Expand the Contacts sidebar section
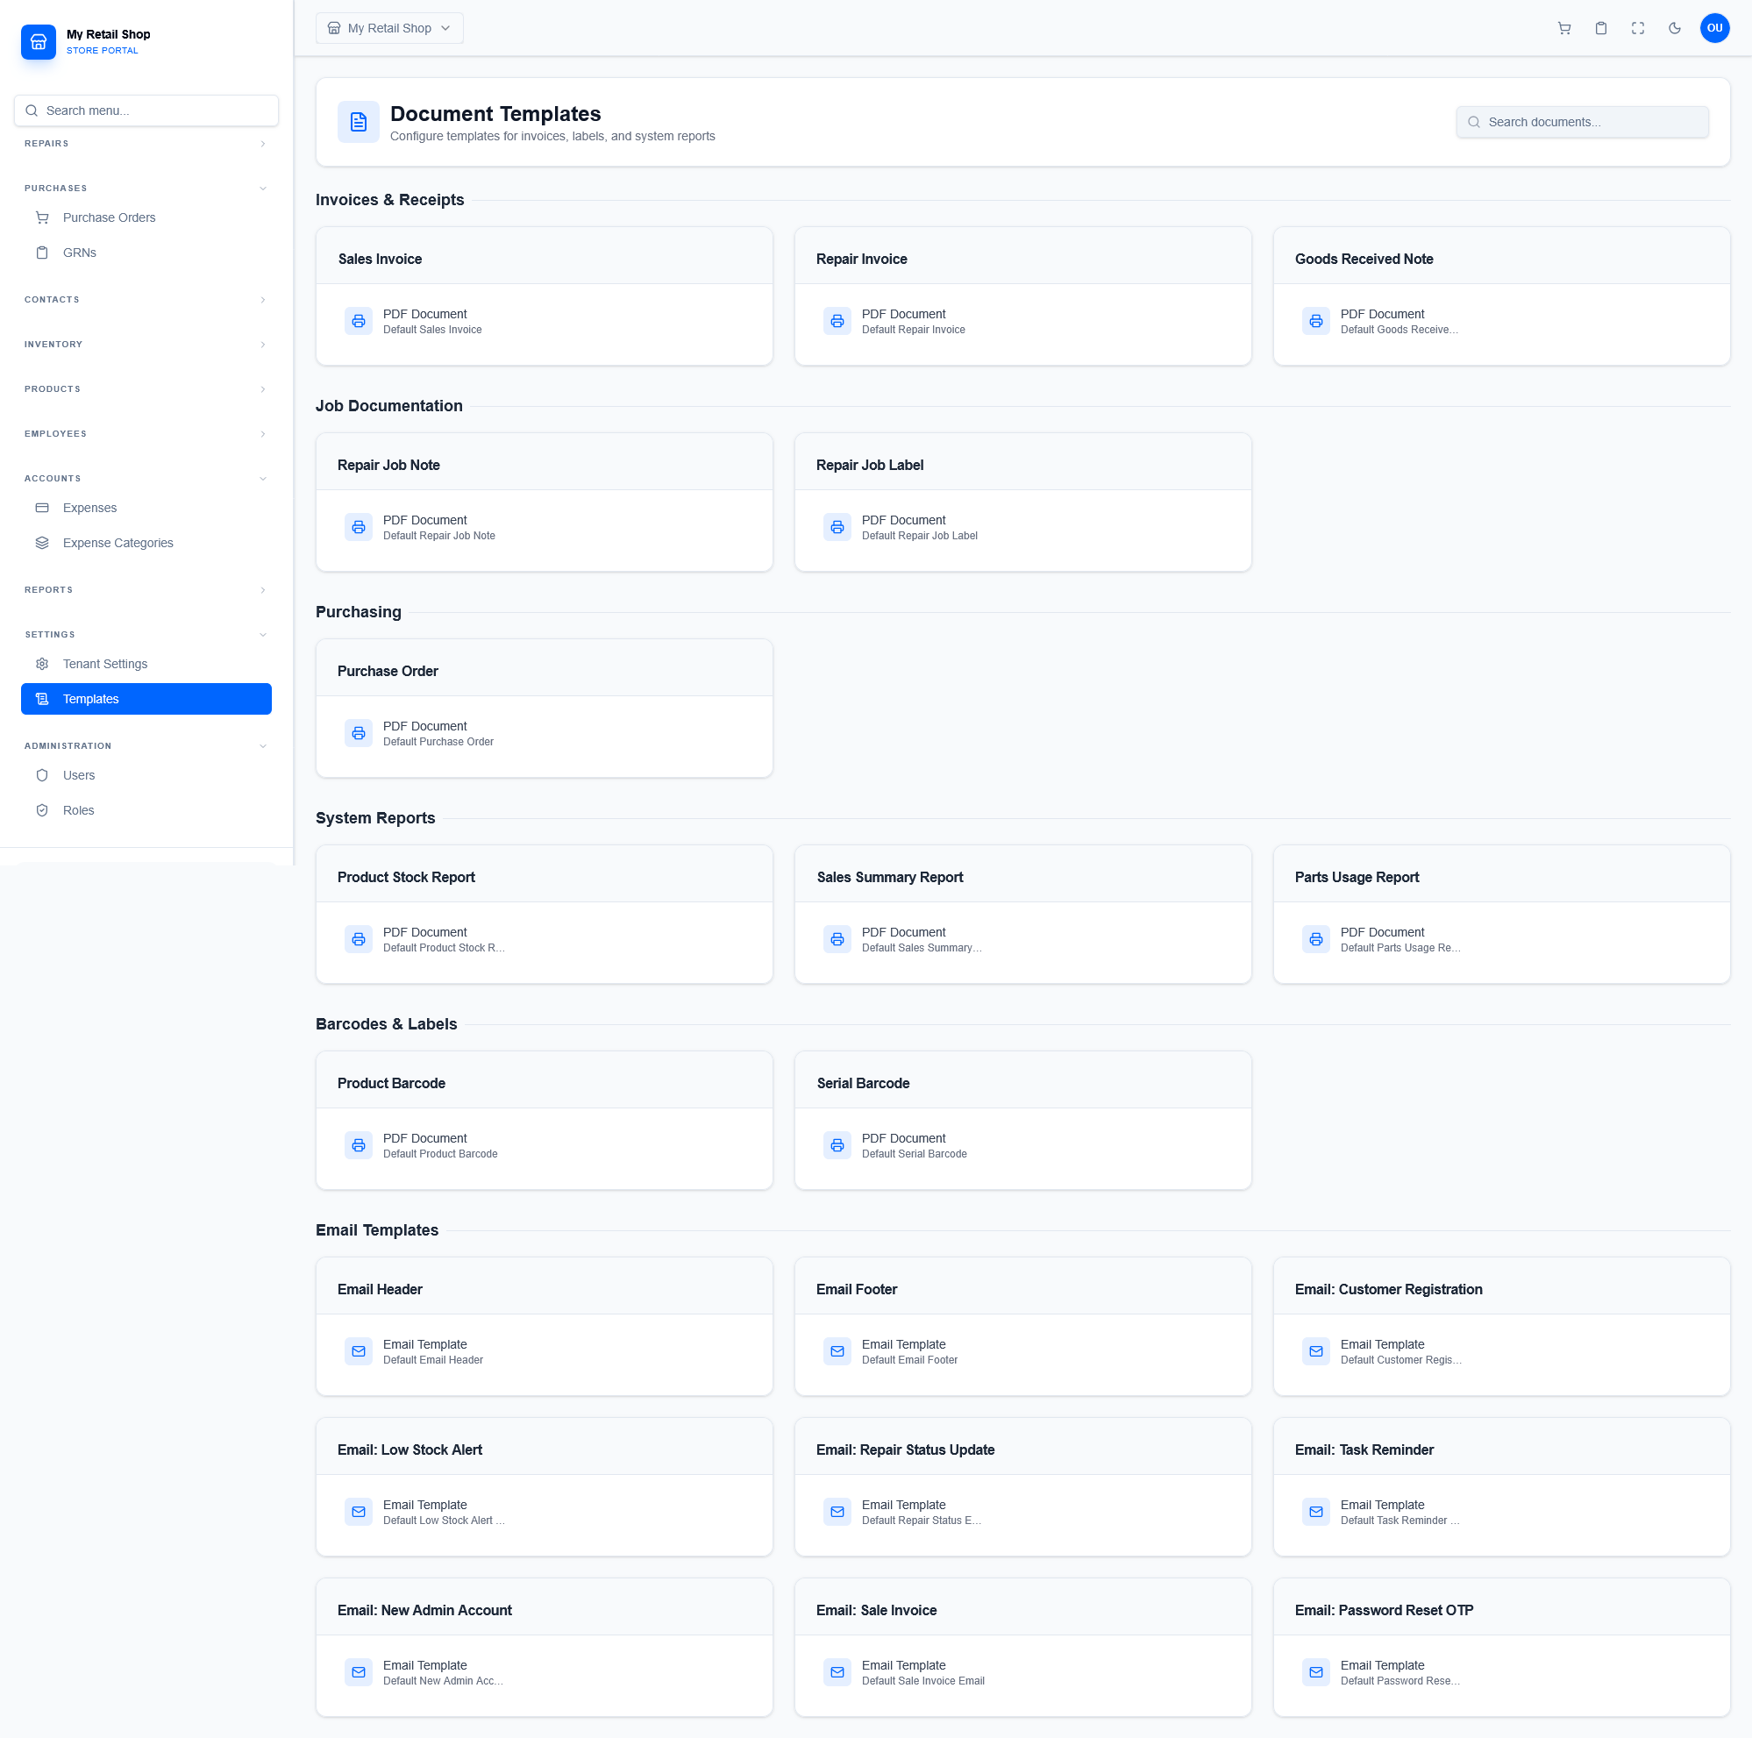The image size is (1752, 1738). coord(146,300)
